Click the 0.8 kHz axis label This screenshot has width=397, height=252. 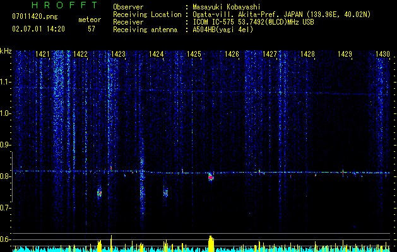pyautogui.click(x=5, y=176)
